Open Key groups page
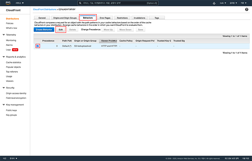 (x=11, y=115)
